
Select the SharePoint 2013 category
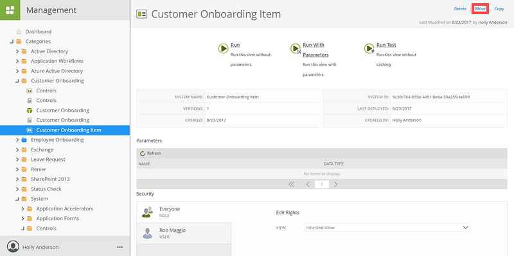tap(50, 179)
